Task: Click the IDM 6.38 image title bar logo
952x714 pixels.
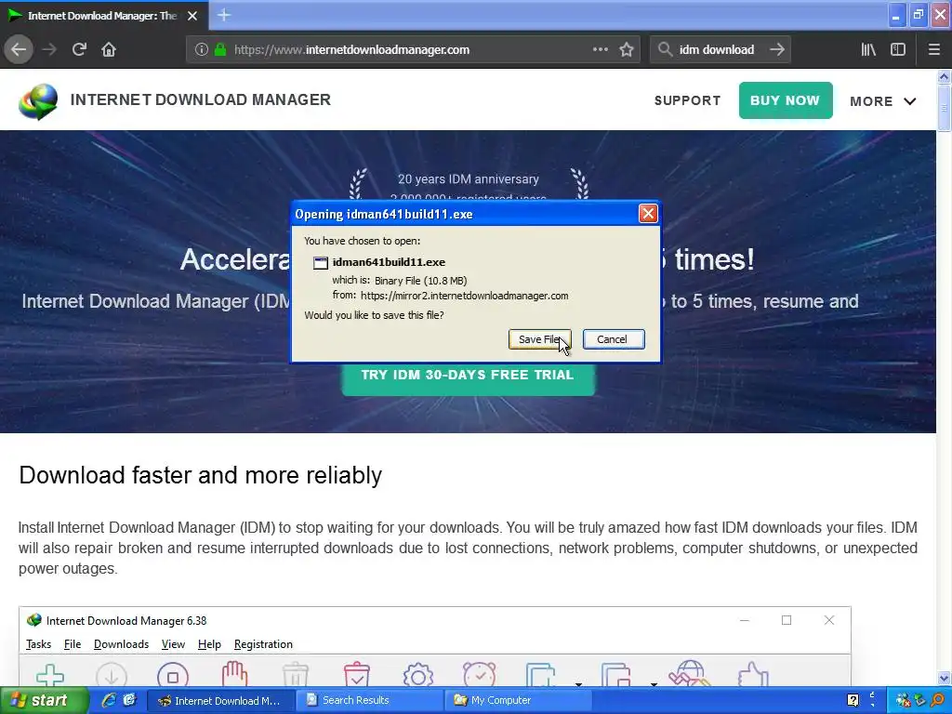Action: (x=34, y=620)
